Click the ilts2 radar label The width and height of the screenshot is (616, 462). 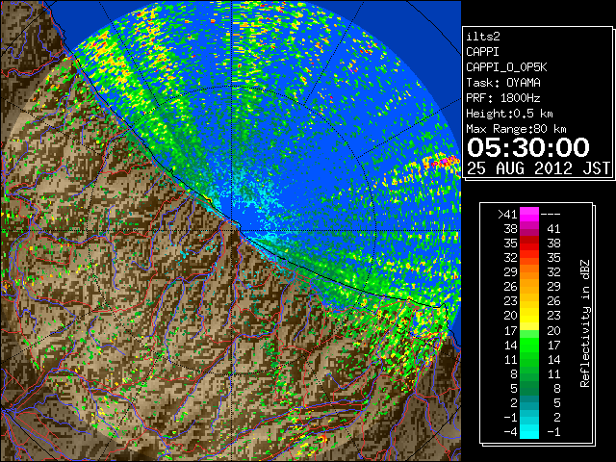(x=483, y=37)
